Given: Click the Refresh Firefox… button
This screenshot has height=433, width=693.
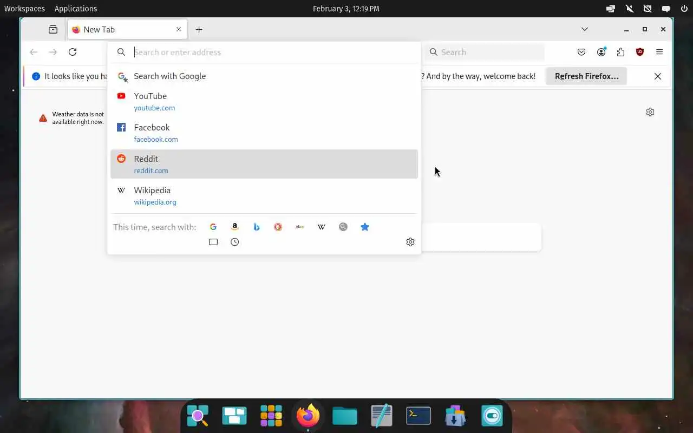Looking at the screenshot, I should pos(586,76).
